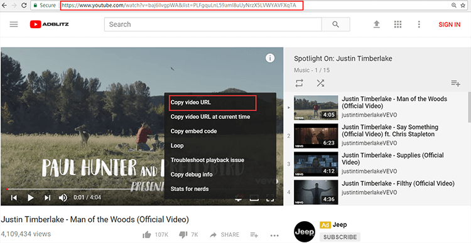Image resolution: width=471 pixels, height=243 pixels.
Task: Enter full screen mode
Action: (270, 198)
